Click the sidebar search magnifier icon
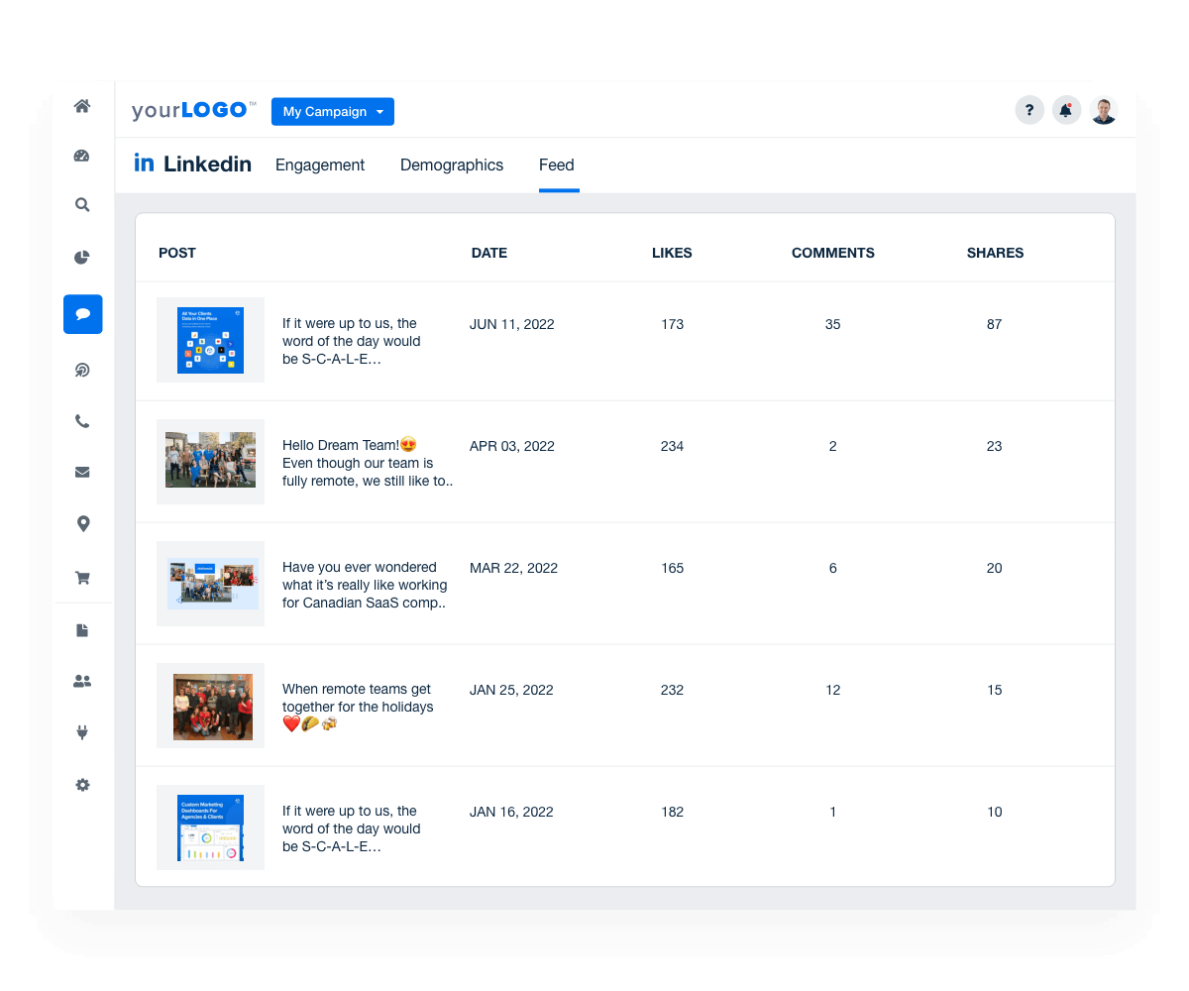The height and width of the screenshot is (991, 1189). [82, 205]
